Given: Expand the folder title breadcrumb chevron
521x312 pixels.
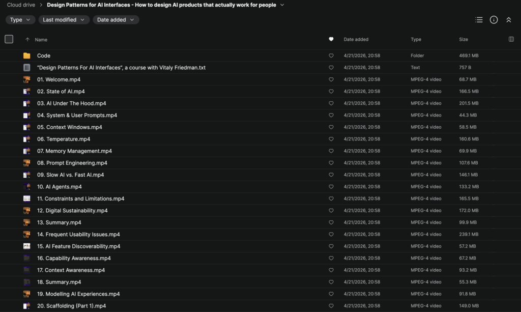Looking at the screenshot, I should coord(282,5).
